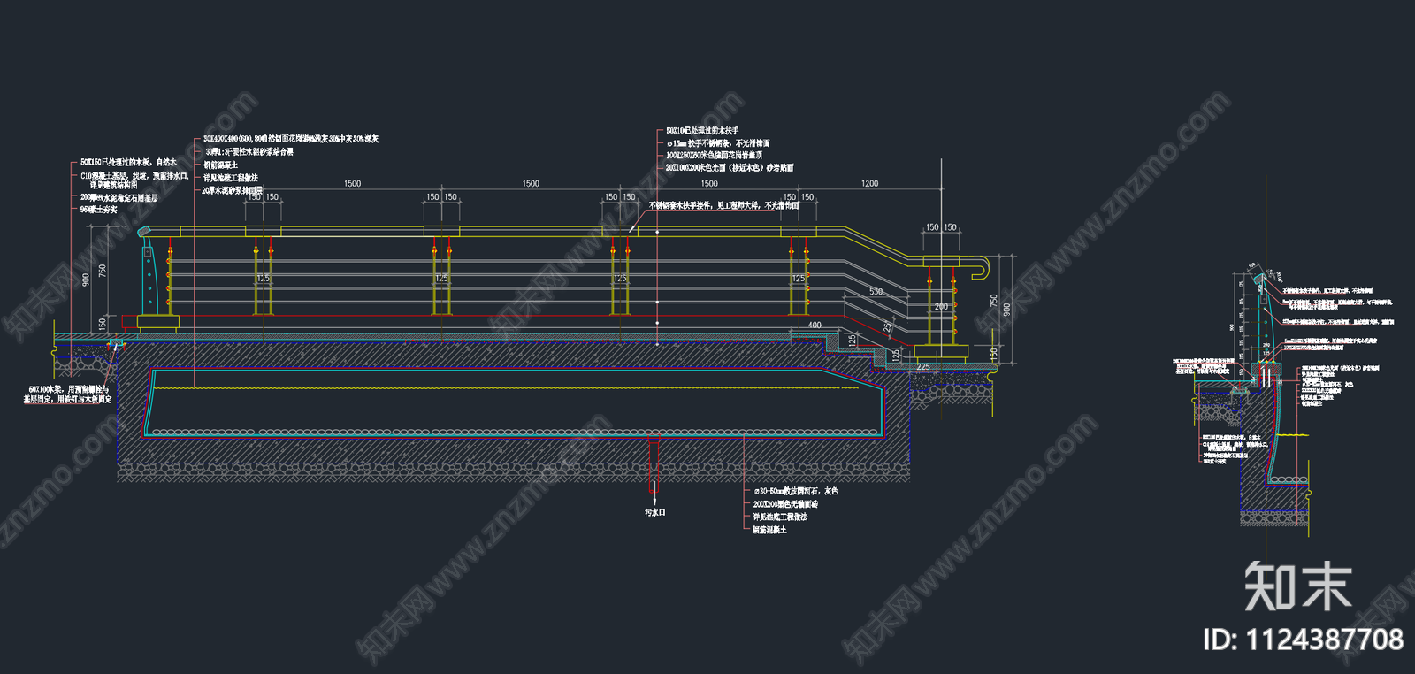This screenshot has width=1415, height=674.
Task: Select the '25°' slope angle annotation
Action: (887, 327)
